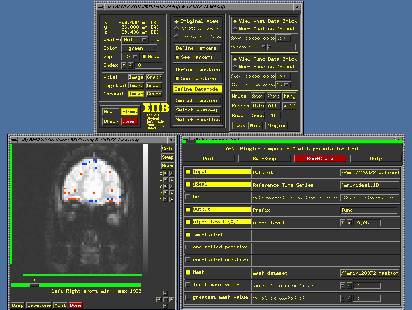Click the 'c' up arrow in image viewer
Image resolution: width=412 pixels, height=310 pixels.
point(172,173)
